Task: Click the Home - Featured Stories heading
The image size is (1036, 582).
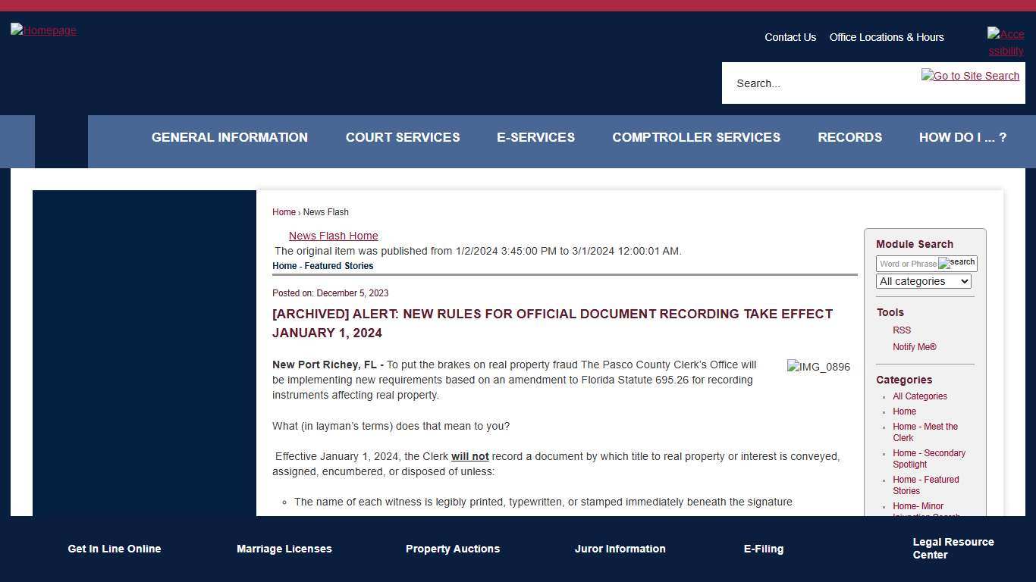Action: [323, 266]
